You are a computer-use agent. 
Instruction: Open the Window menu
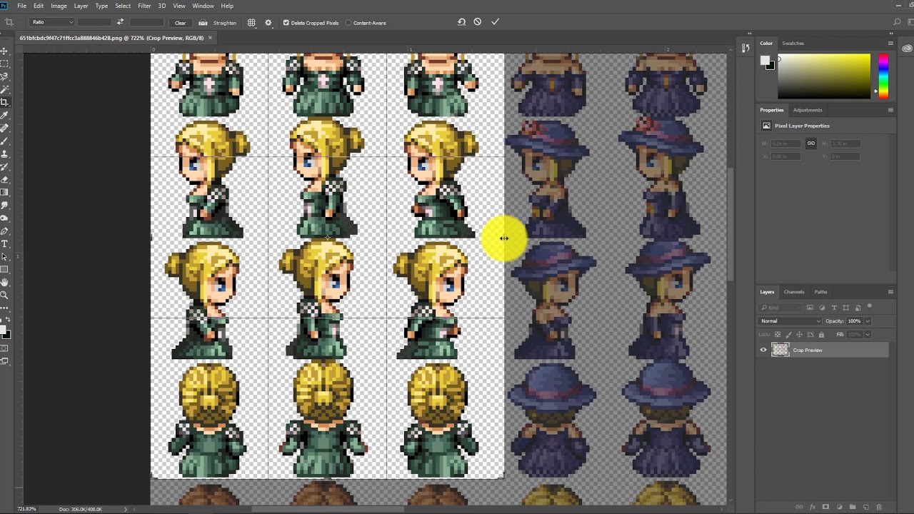coord(203,6)
